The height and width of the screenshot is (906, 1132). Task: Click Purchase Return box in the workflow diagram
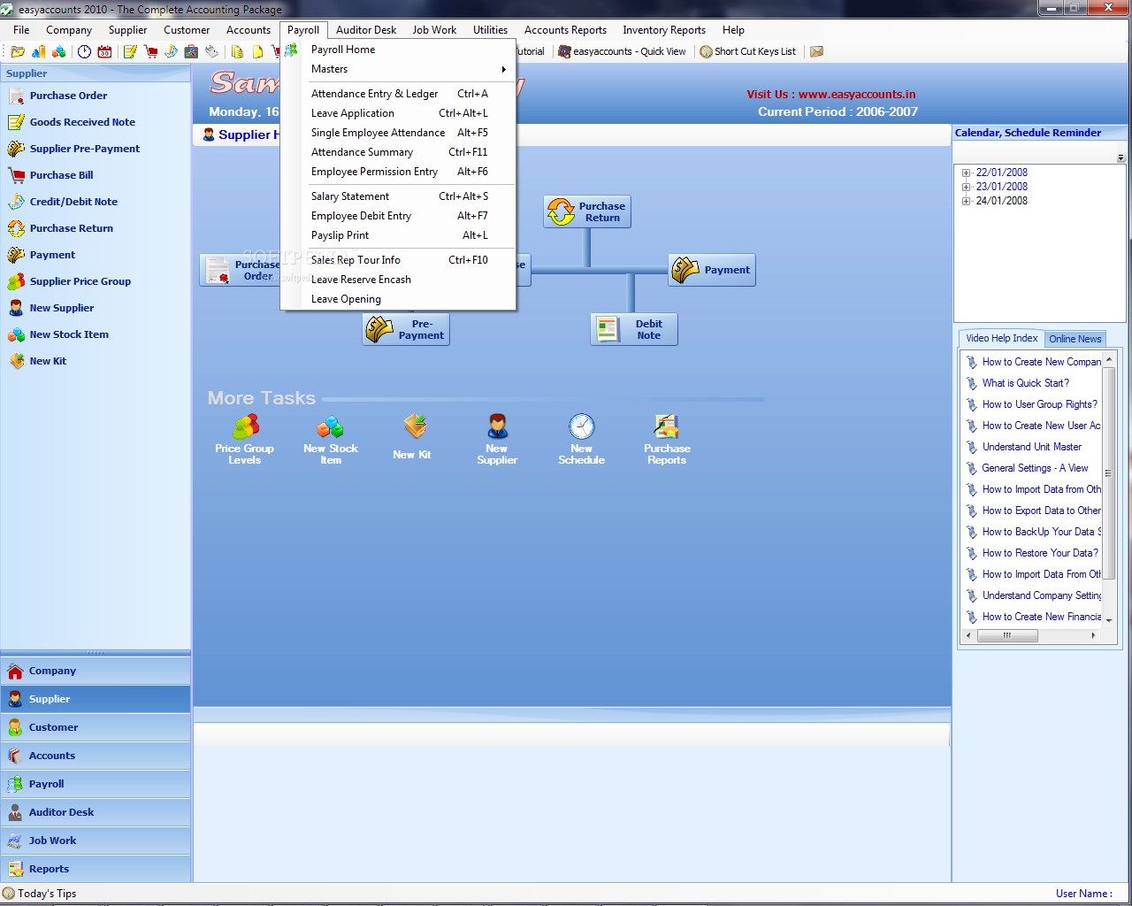pyautogui.click(x=587, y=211)
